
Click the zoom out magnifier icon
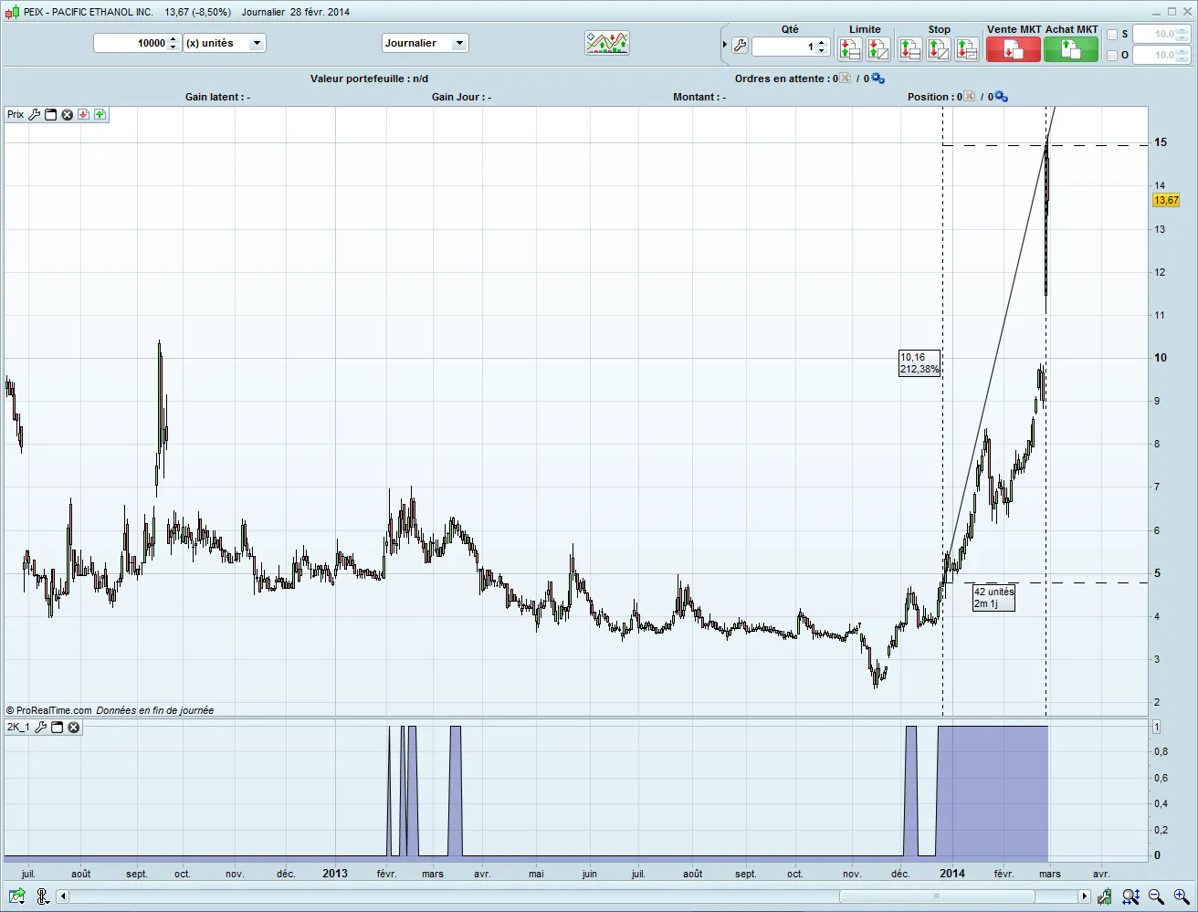(x=1155, y=897)
